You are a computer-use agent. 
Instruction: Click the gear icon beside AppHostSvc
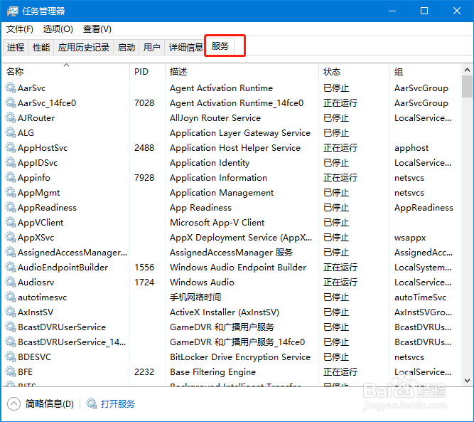tap(11, 147)
